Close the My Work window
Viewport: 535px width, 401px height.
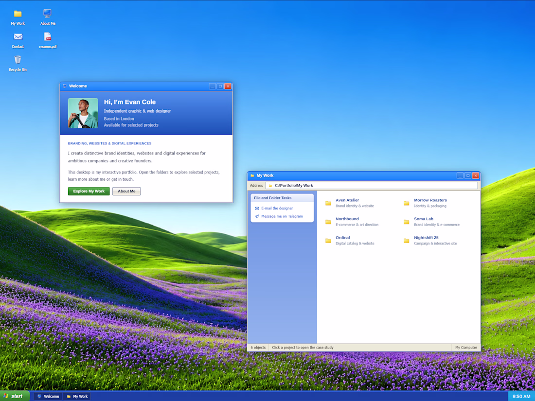point(476,175)
